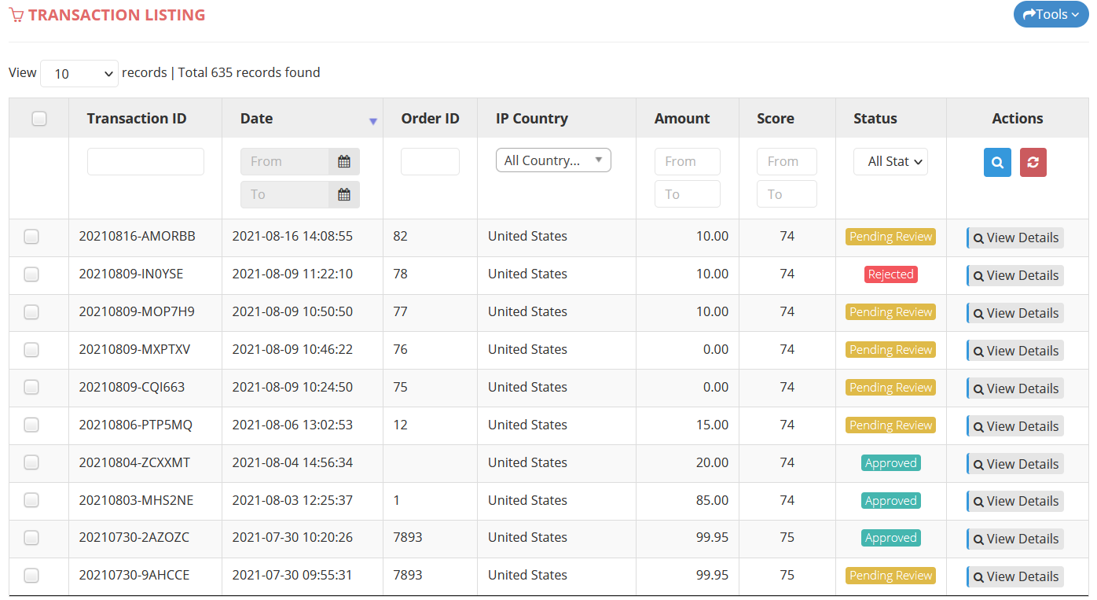Focus the Transaction ID filter field
This screenshot has width=1097, height=600.
click(145, 161)
